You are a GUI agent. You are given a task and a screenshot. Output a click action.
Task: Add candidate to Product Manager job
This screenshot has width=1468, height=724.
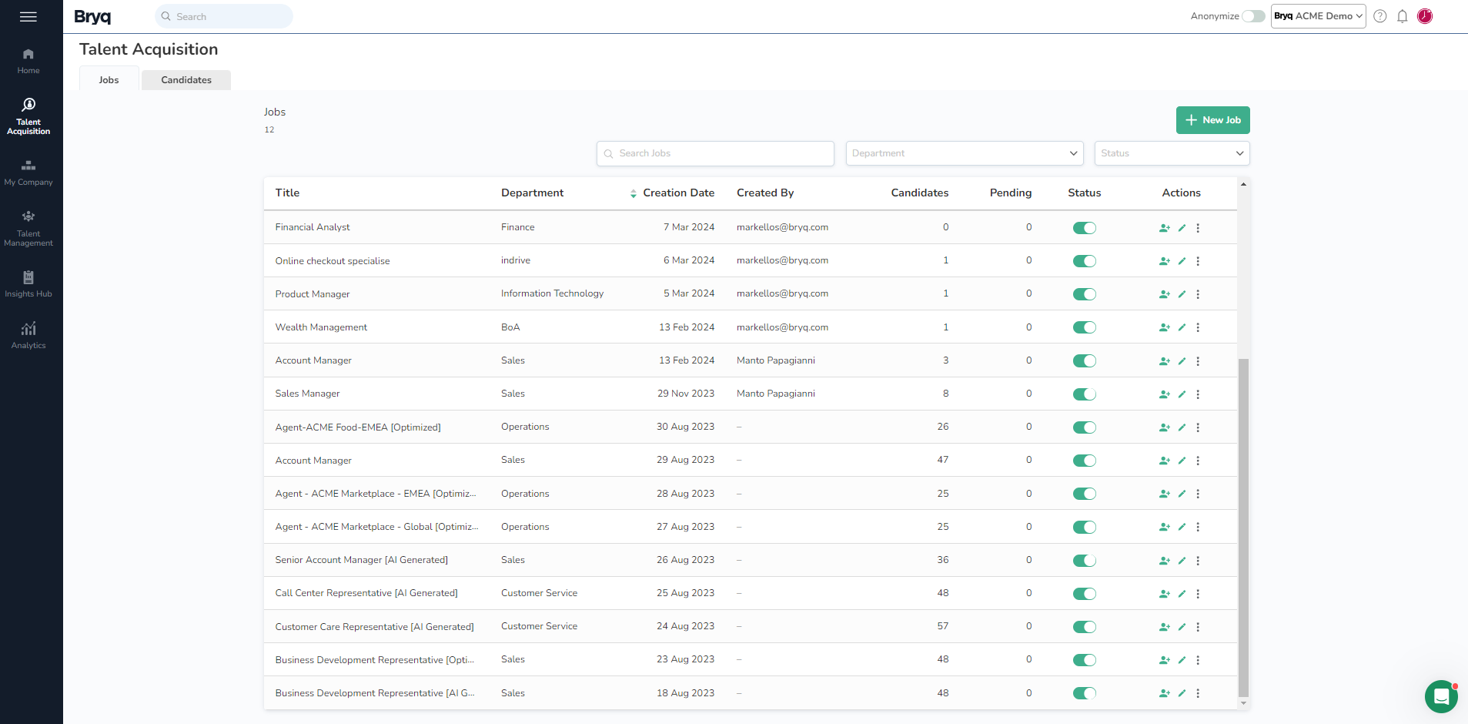click(1164, 294)
